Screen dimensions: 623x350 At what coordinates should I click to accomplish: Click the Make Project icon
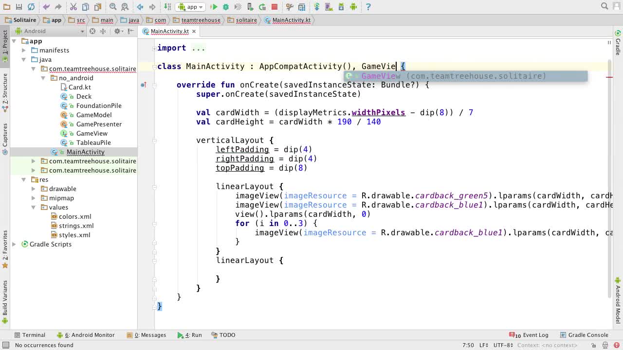167,7
